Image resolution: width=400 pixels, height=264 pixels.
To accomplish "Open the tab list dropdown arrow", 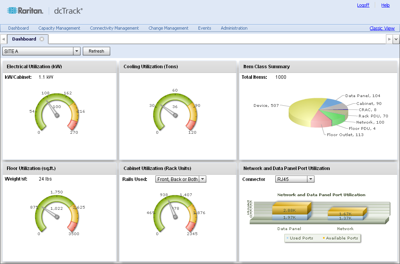I will [396, 39].
